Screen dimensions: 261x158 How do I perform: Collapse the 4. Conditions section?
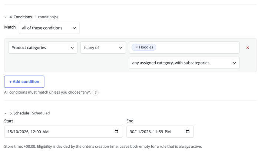click(x=5, y=17)
